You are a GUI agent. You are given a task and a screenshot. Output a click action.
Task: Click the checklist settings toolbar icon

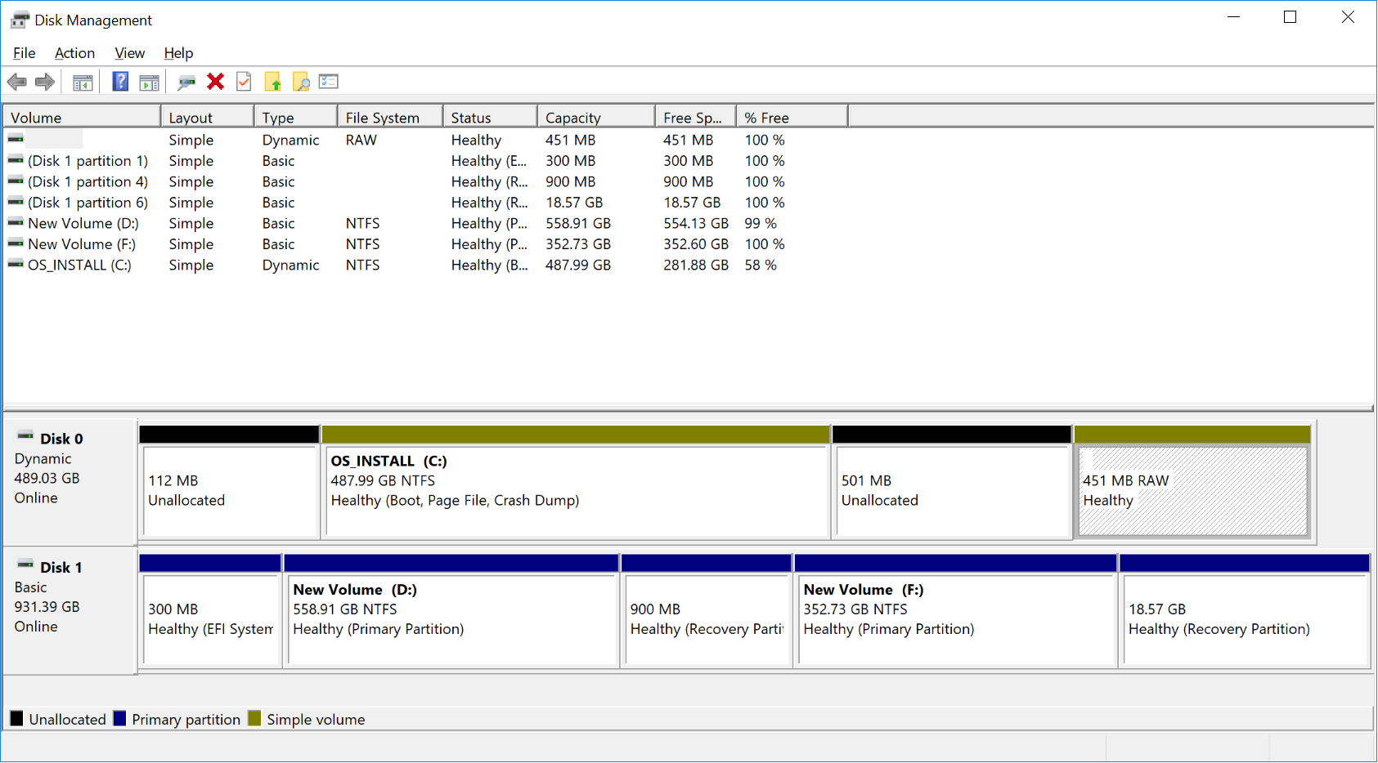[329, 82]
